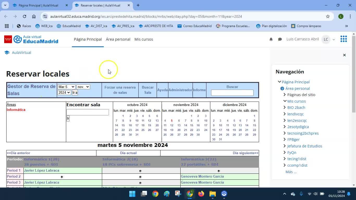This screenshot has width=356, height=200.
Task: Book Informática 3 in Period 1
Action: tap(219, 171)
